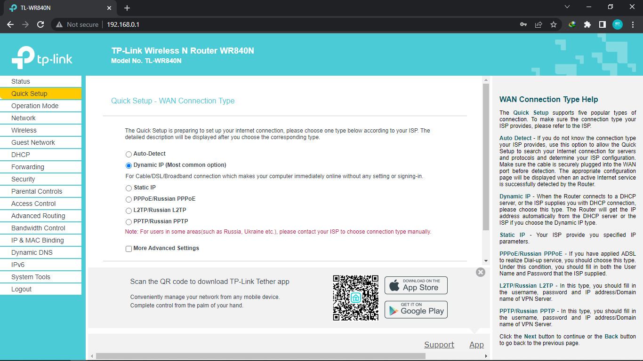This screenshot has width=643, height=361.
Task: Close the TL-WR840N browser tab
Action: pyautogui.click(x=109, y=8)
